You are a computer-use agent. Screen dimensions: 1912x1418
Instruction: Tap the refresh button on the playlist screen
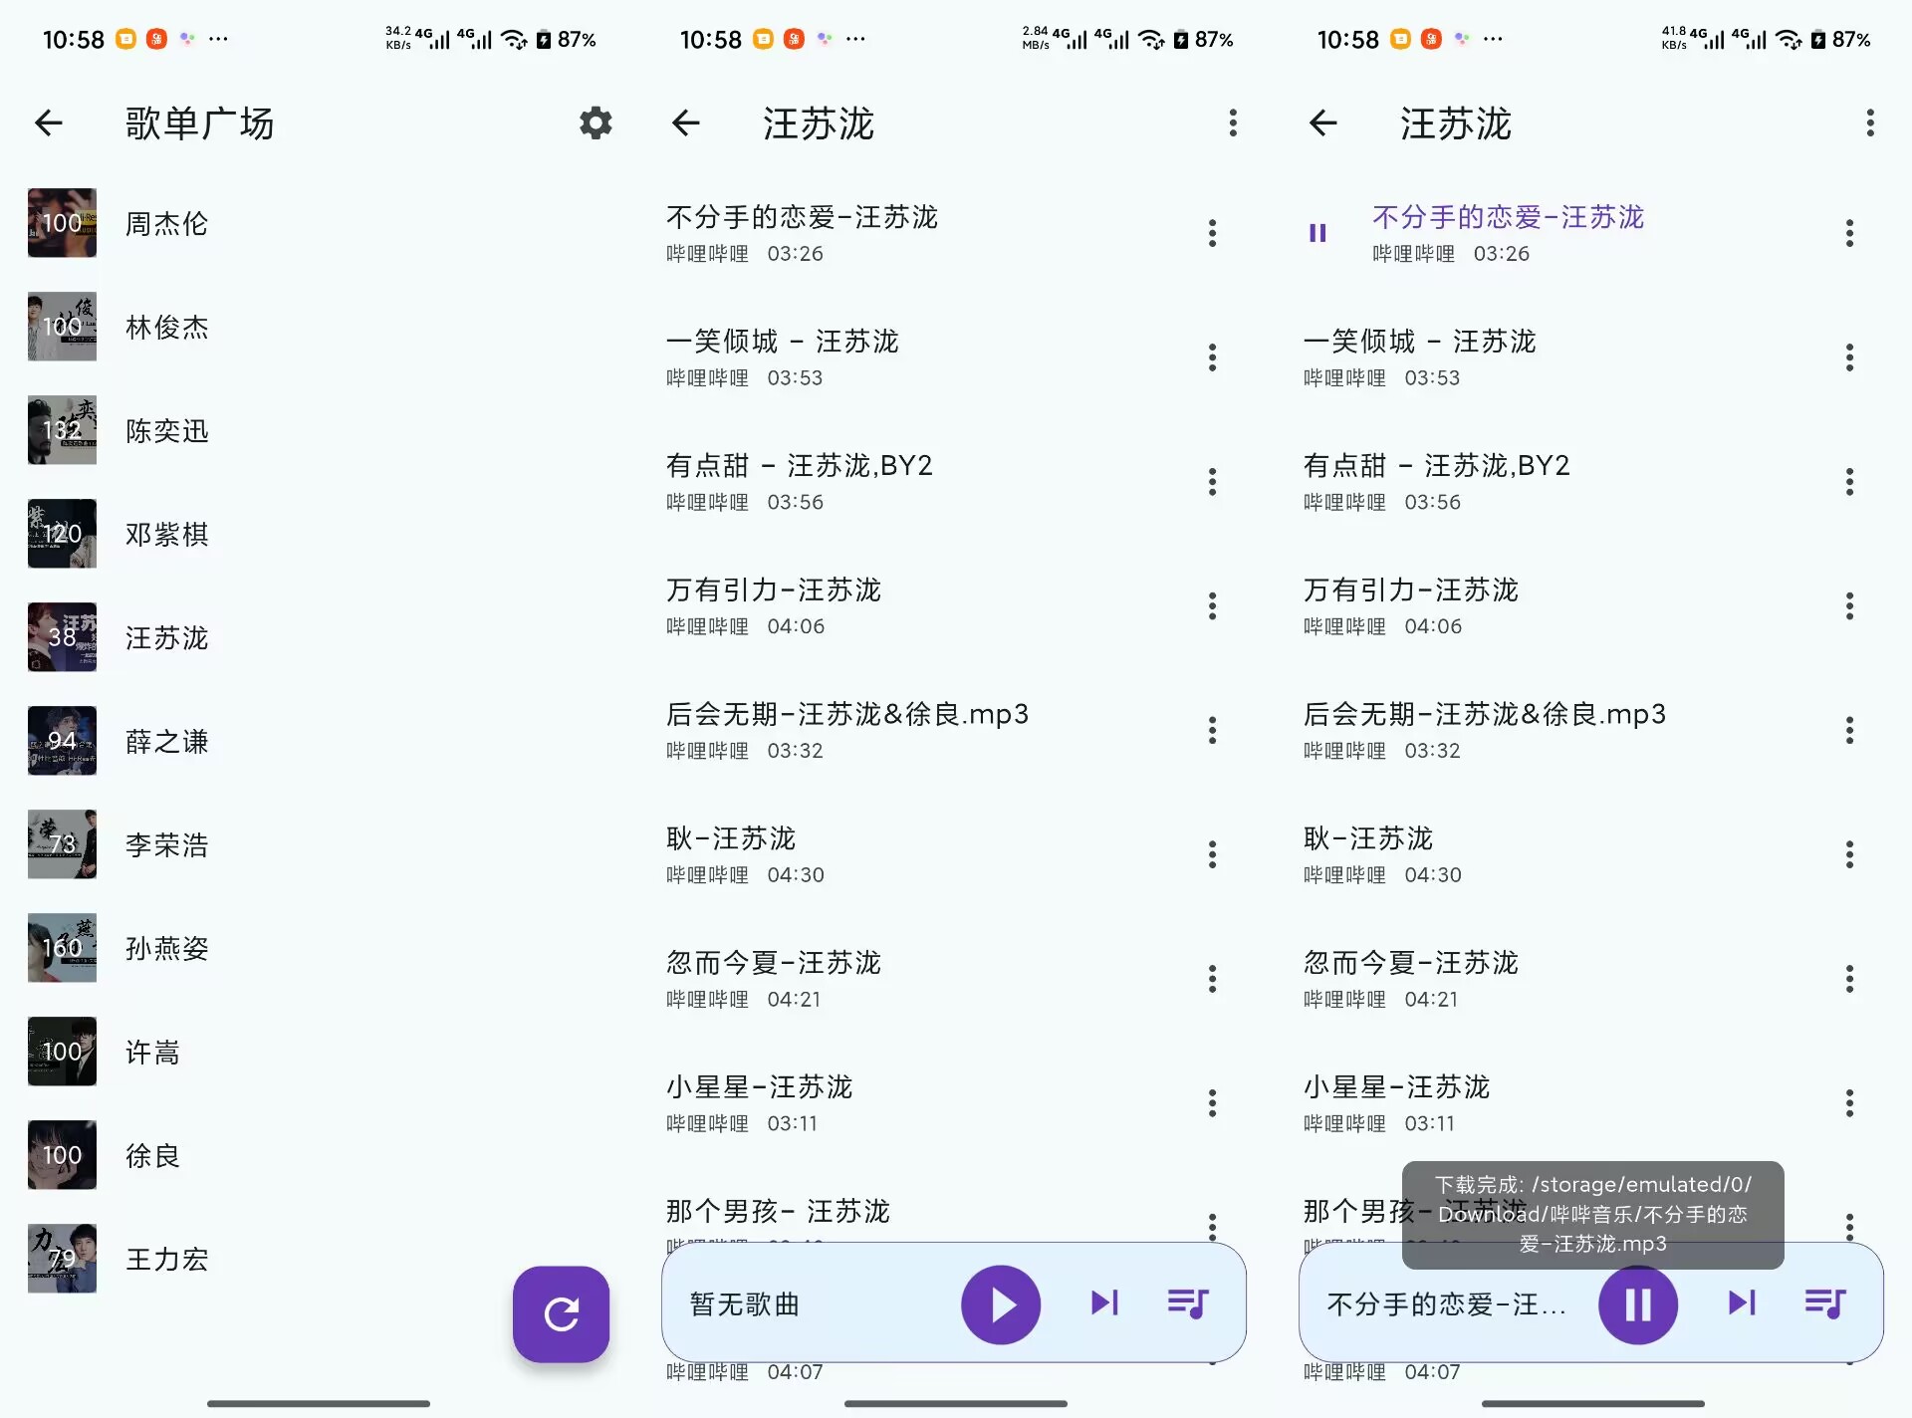click(561, 1314)
